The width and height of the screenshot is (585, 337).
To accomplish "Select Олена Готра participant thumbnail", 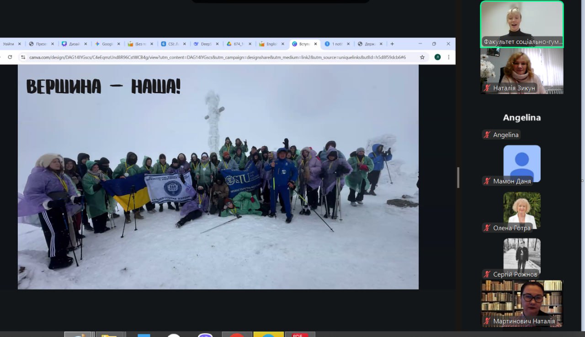I will (521, 209).
